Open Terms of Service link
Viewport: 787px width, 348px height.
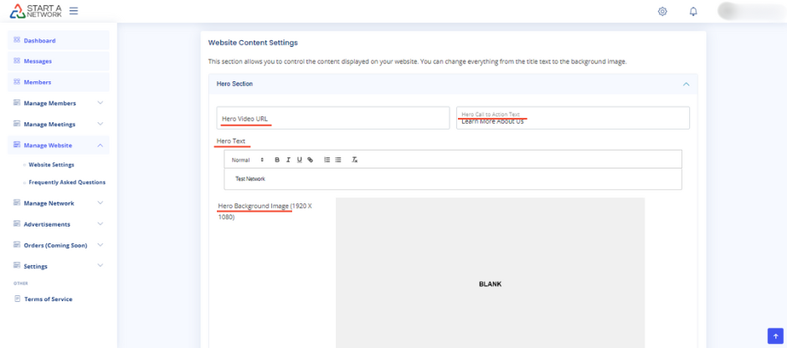click(x=48, y=299)
